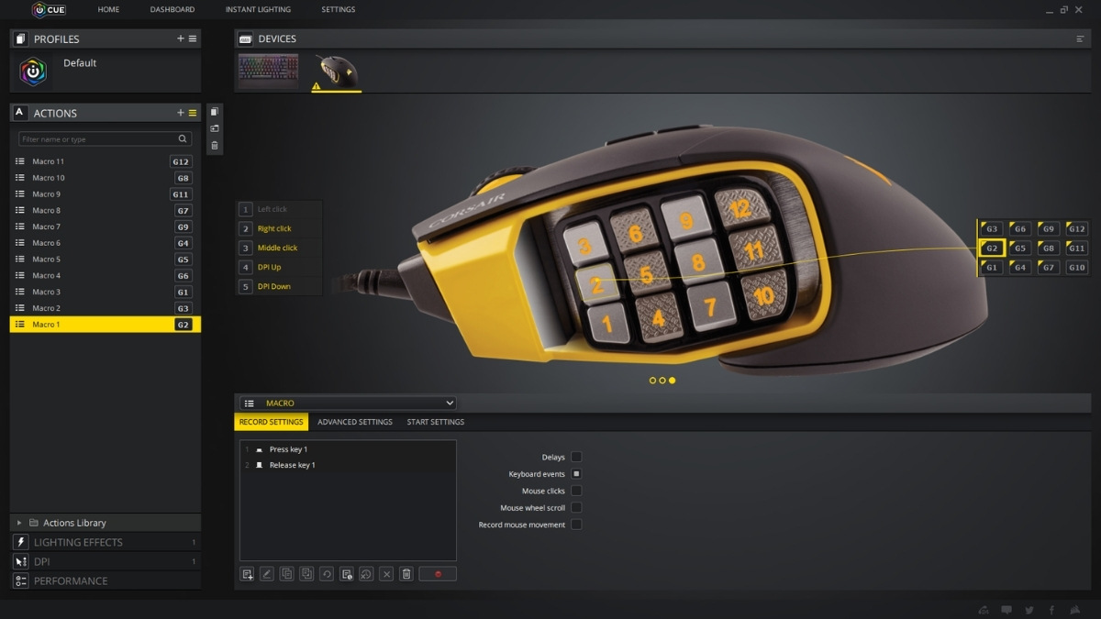1101x619 pixels.
Task: Click the undo arrow icon in macro toolbar
Action: click(327, 574)
